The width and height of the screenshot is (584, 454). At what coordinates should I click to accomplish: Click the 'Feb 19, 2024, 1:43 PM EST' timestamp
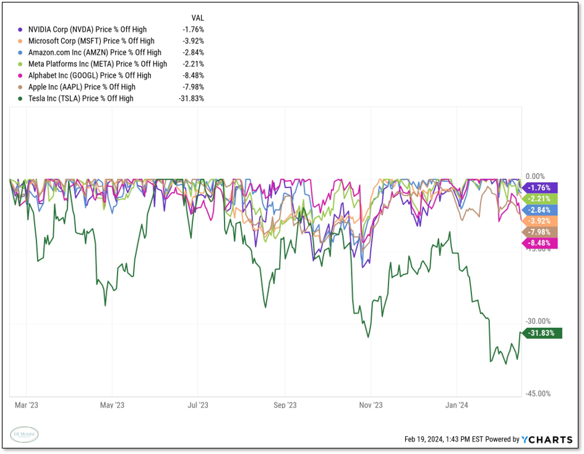[x=444, y=440]
